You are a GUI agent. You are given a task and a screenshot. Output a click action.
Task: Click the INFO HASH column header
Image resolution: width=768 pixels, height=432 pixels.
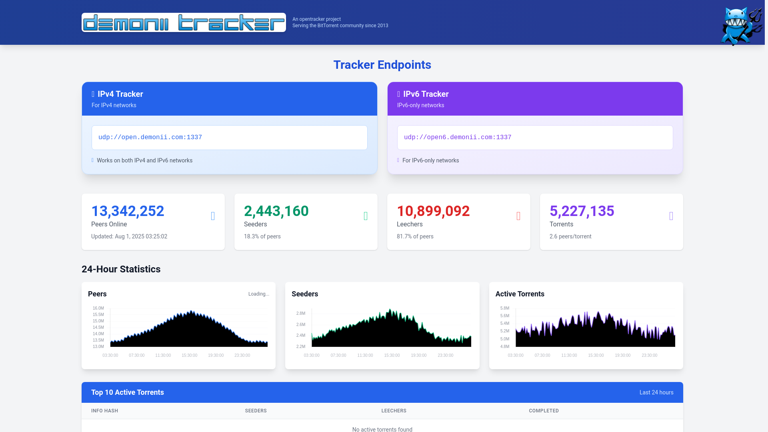click(105, 411)
